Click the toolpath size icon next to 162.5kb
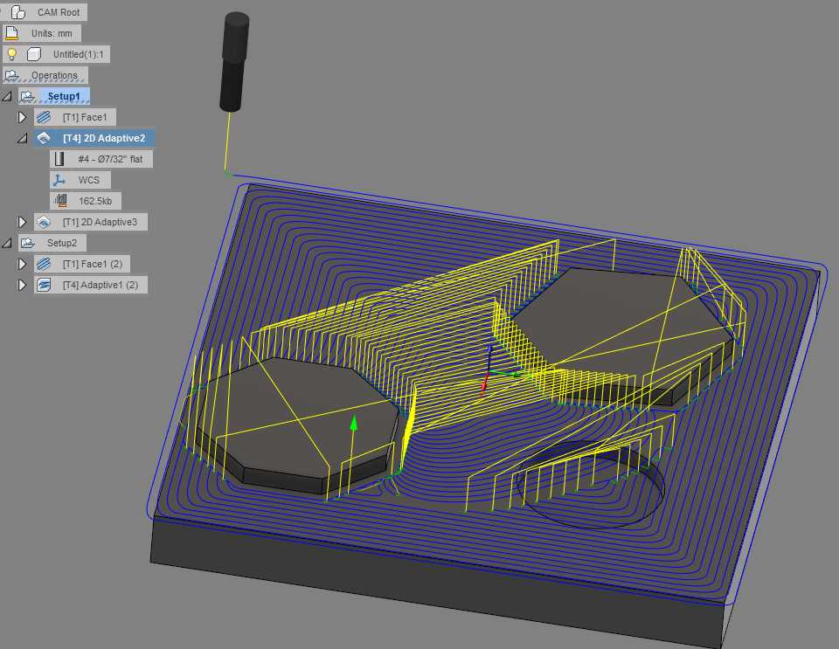 pyautogui.click(x=60, y=201)
